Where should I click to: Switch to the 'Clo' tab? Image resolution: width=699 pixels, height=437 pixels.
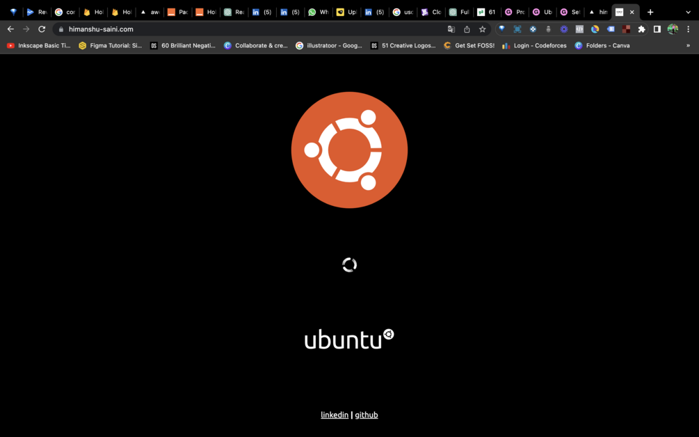click(x=431, y=13)
